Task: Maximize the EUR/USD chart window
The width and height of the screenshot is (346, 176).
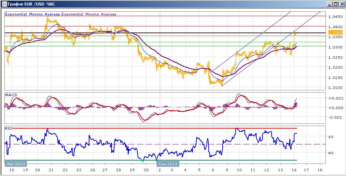Action: click(x=335, y=4)
